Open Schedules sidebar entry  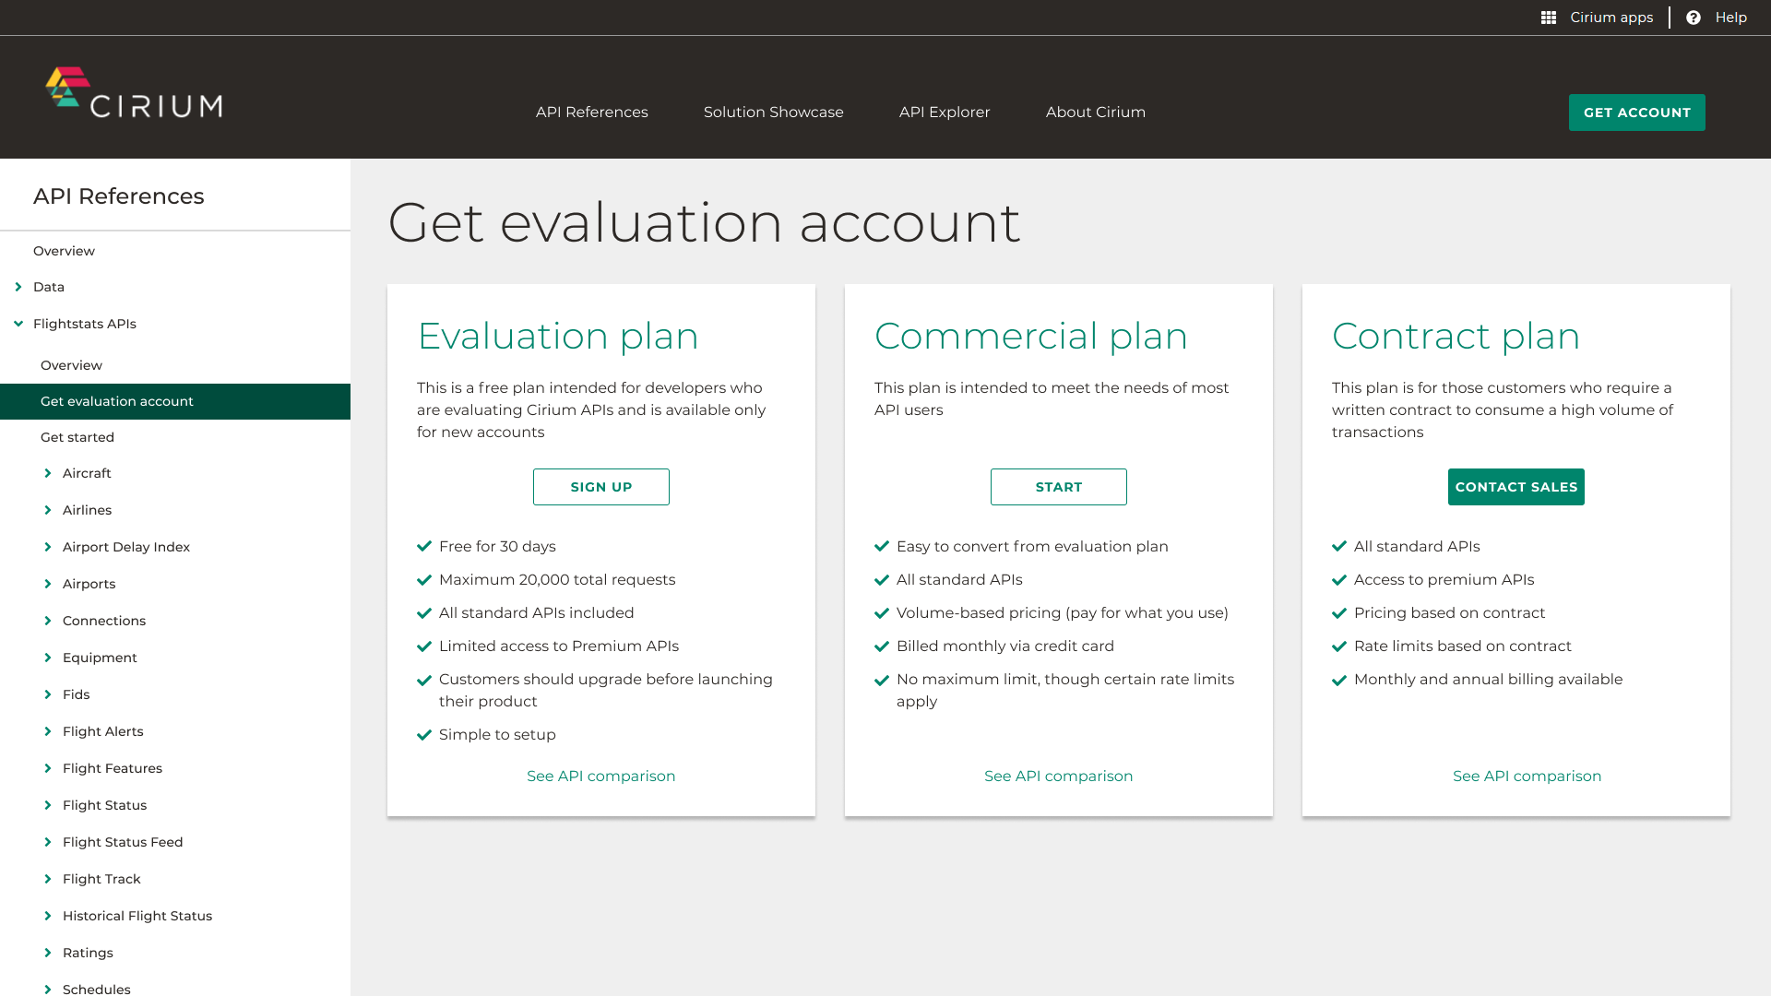97,989
